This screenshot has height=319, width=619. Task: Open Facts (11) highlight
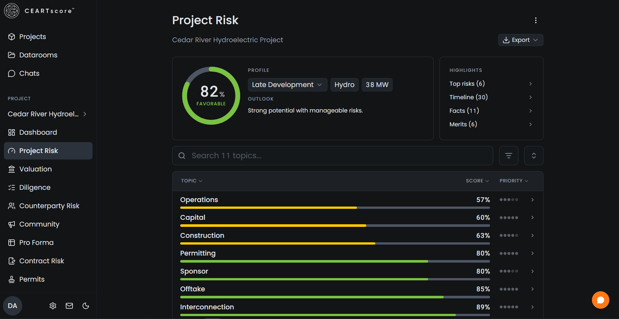491,111
